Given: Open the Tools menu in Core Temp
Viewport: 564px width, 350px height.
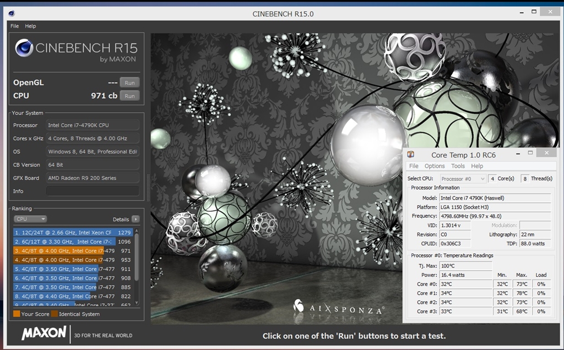Looking at the screenshot, I should 458,166.
